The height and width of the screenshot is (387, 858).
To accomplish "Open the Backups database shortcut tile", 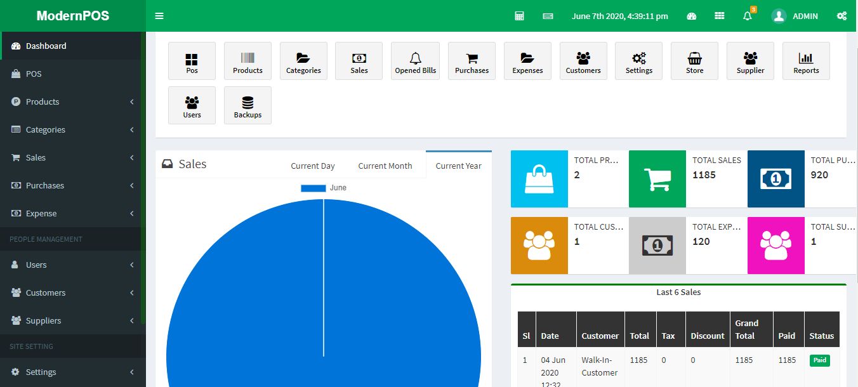I will (x=247, y=105).
